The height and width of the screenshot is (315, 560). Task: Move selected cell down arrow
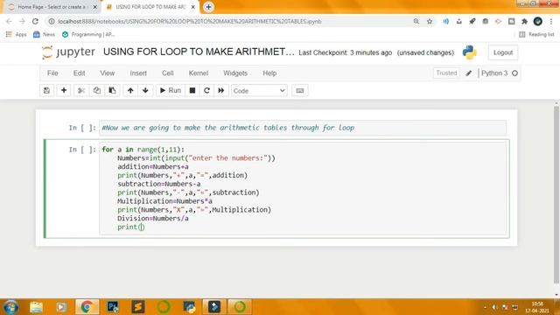pyautogui.click(x=145, y=91)
